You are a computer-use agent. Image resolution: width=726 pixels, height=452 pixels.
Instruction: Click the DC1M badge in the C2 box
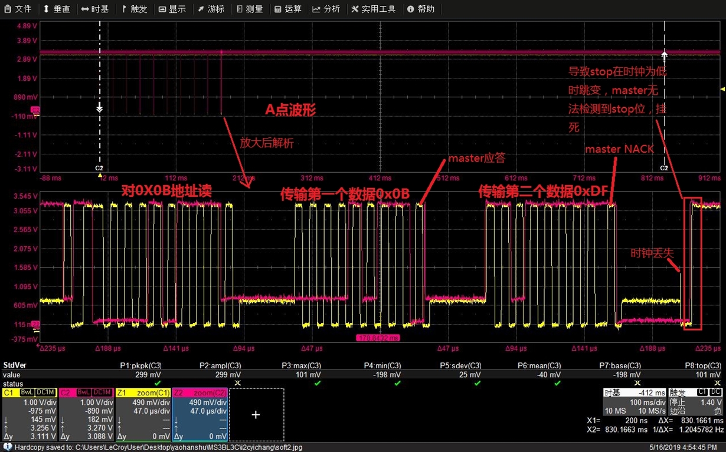[103, 392]
